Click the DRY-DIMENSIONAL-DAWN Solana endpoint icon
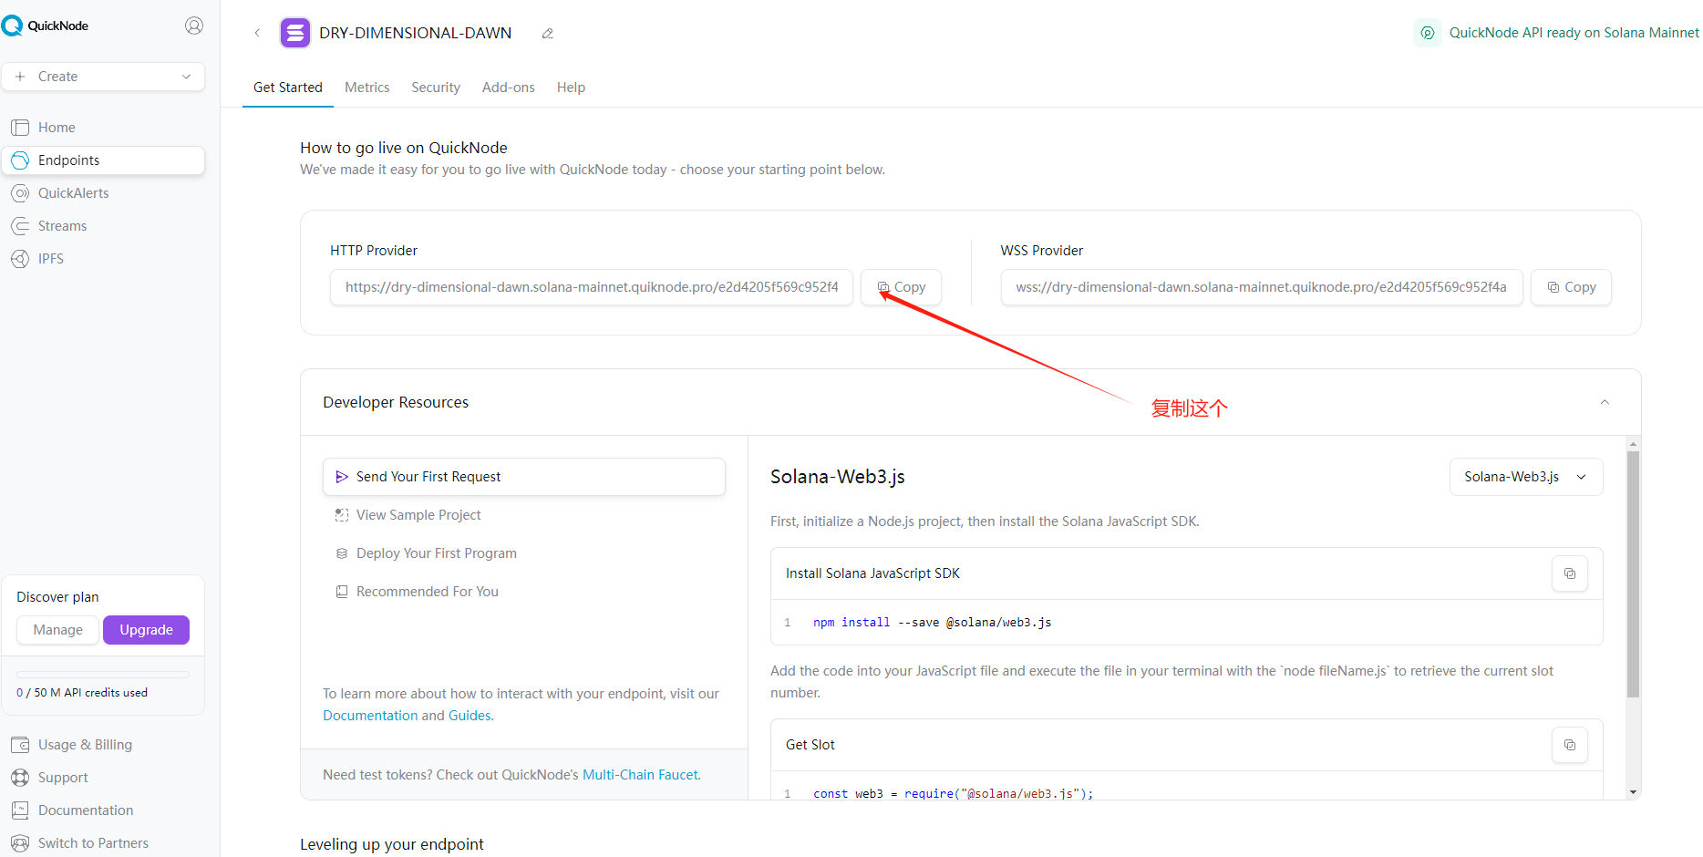 (x=295, y=33)
